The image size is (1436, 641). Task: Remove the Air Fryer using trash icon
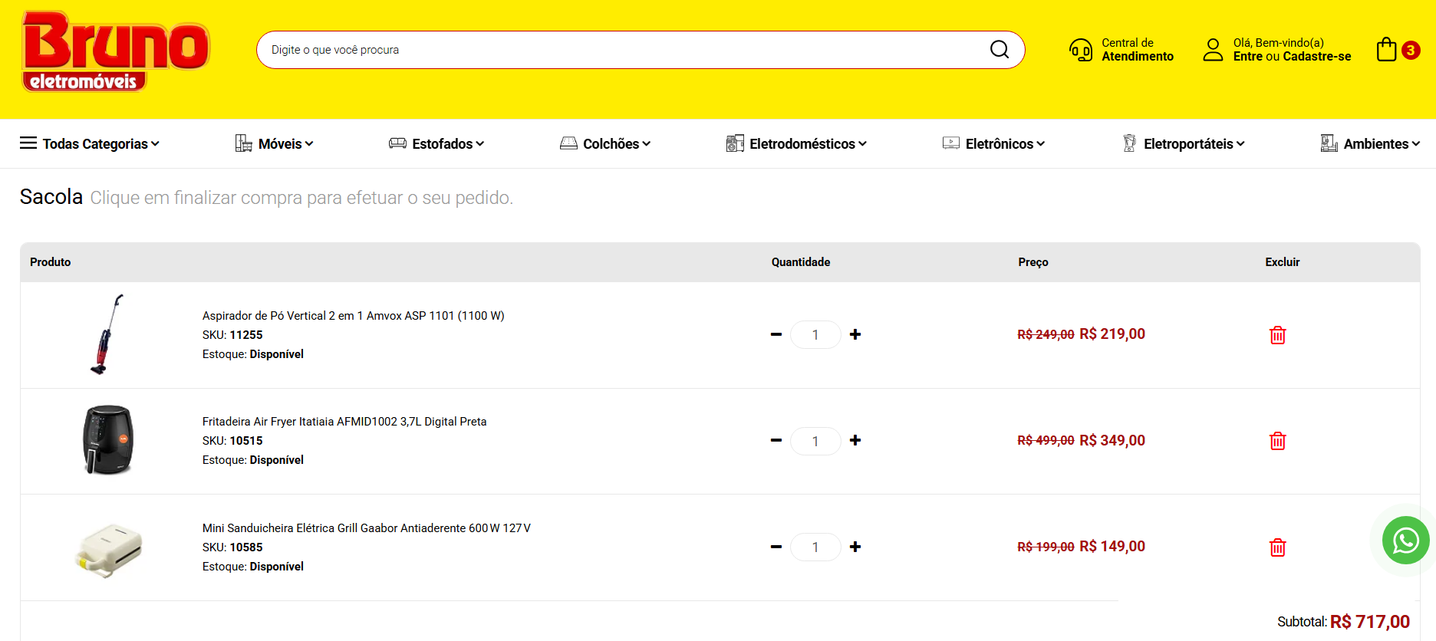[x=1277, y=441]
